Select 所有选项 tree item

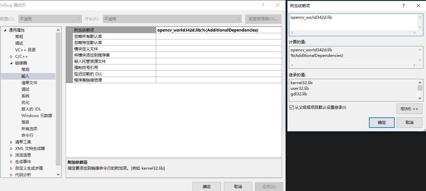point(29,129)
